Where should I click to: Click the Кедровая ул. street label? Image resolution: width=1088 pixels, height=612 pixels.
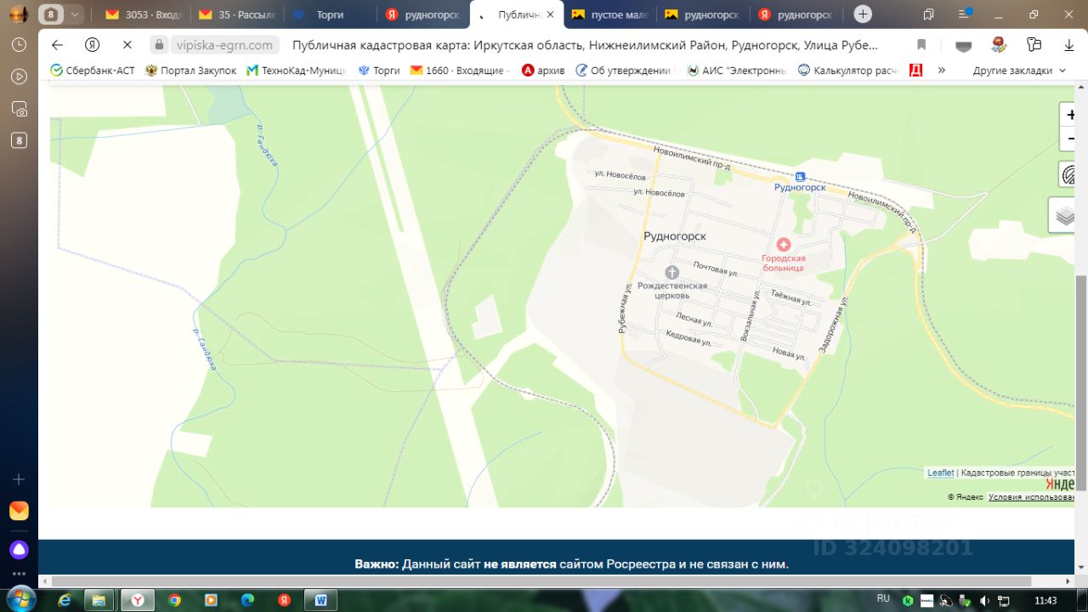point(688,337)
